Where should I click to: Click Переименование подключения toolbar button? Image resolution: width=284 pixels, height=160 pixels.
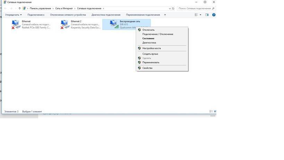pos(143,15)
